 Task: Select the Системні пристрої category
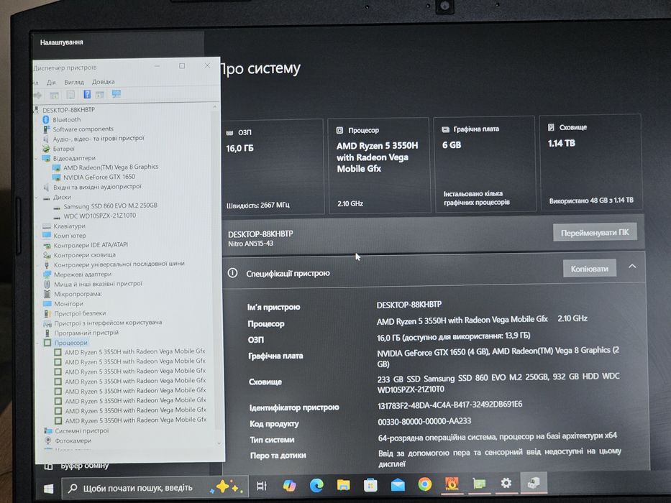pos(81,431)
